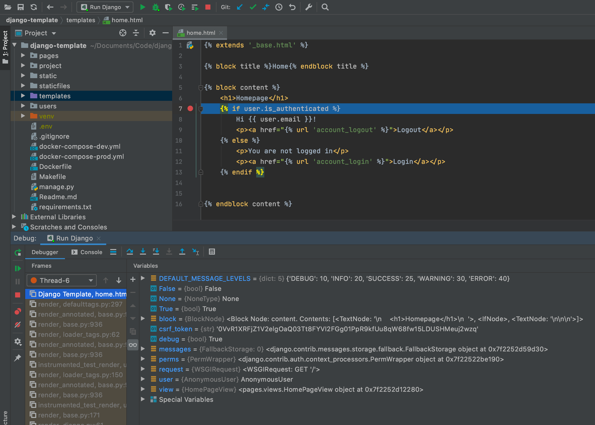The image size is (595, 425).
Task: Start debugging with the bug icon
Action: (x=156, y=7)
